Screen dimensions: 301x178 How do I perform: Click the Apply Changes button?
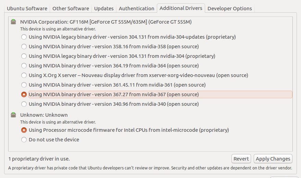[x=273, y=158]
